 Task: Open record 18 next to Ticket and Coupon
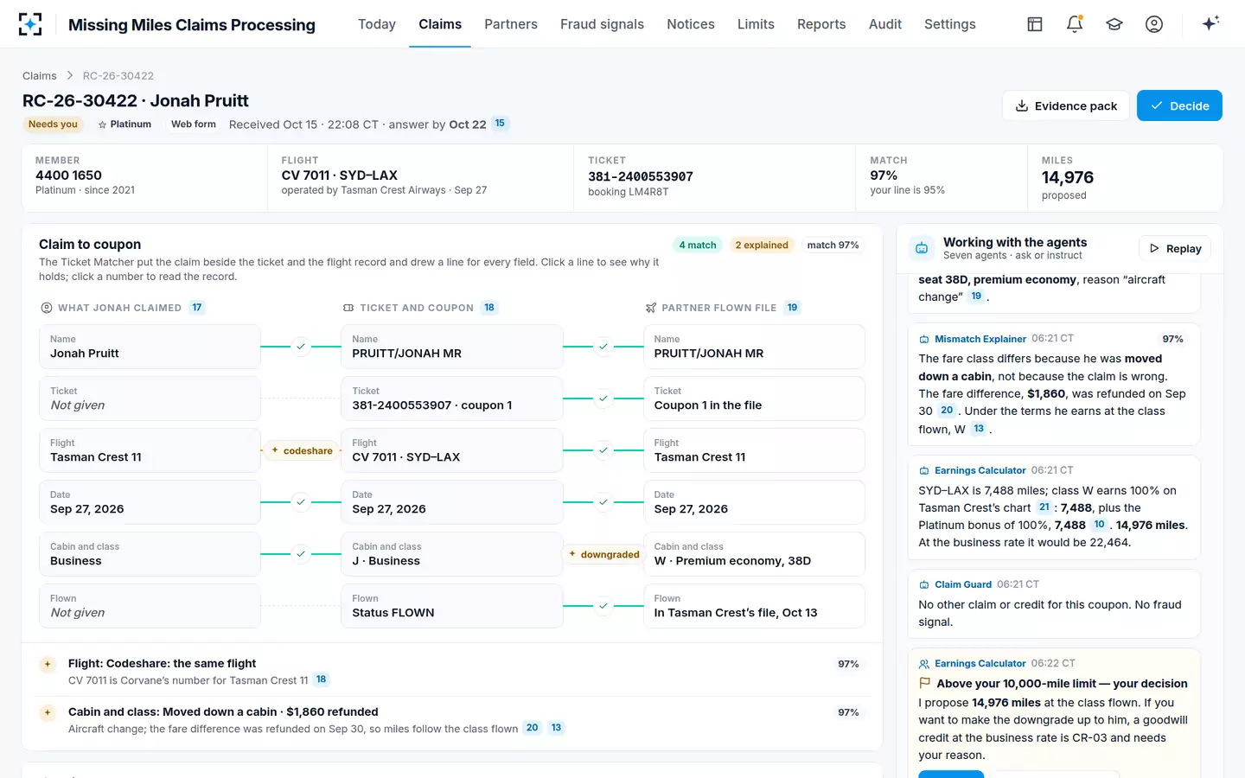pyautogui.click(x=489, y=308)
